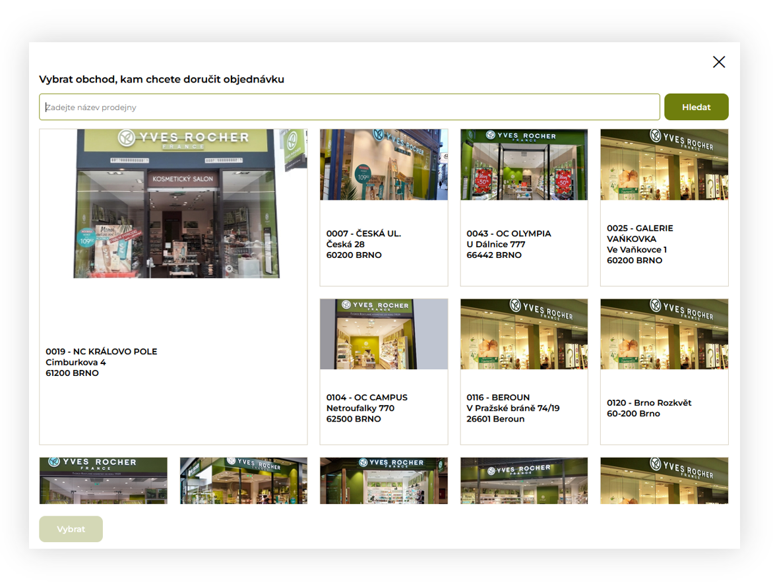Click the text '0116 - BEROUN'

point(498,397)
